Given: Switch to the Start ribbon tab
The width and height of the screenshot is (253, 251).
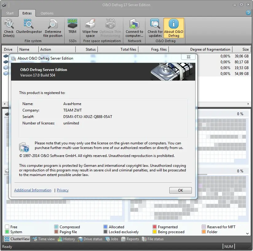Looking at the screenshot, I should coord(10,13).
